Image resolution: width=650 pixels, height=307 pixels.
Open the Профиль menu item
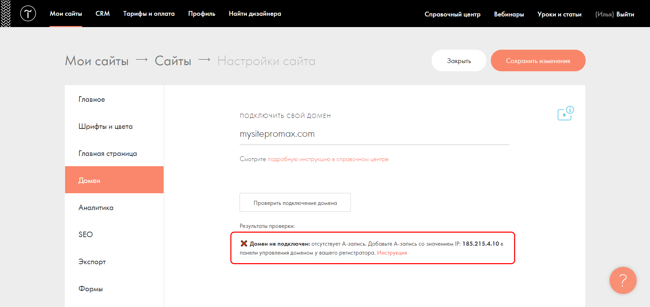[x=202, y=14]
